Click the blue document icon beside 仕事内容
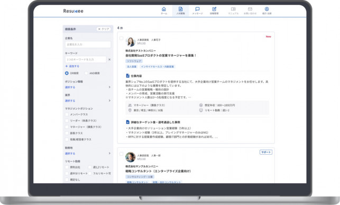This screenshot has width=340, height=205. [x=128, y=76]
